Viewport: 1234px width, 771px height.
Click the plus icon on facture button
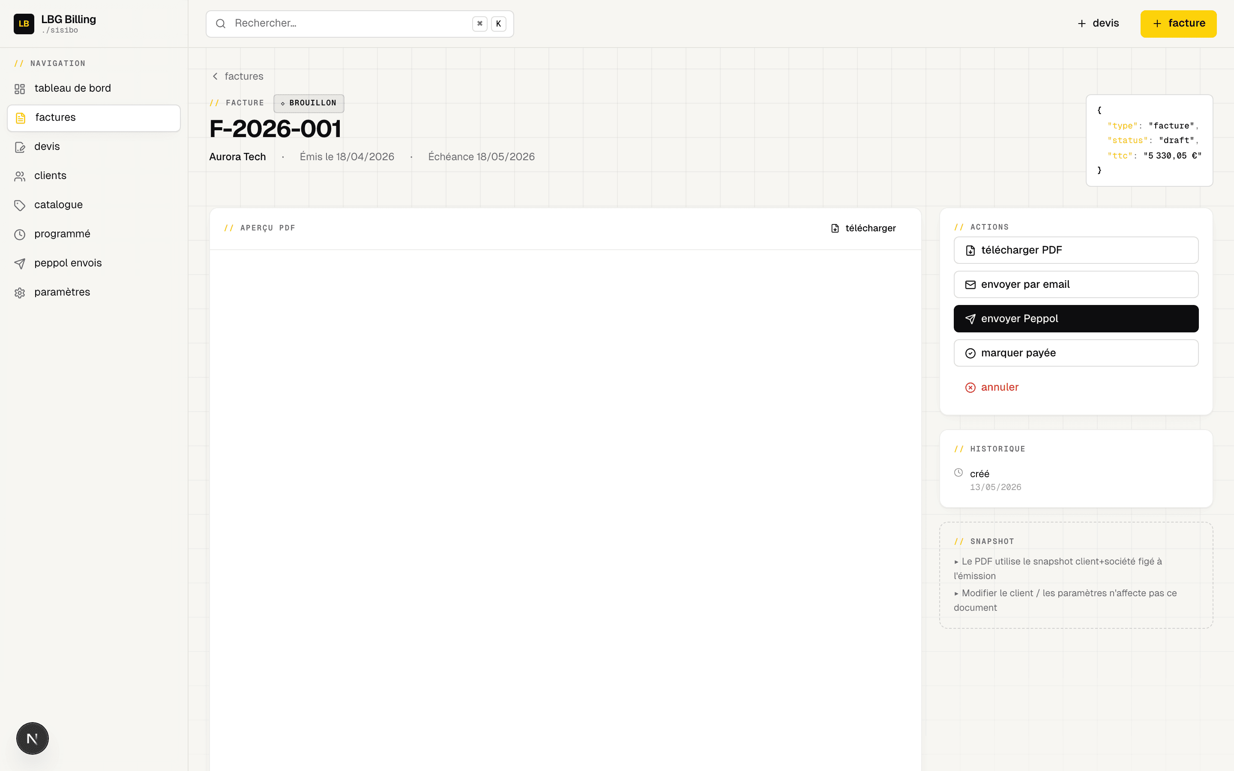coord(1157,24)
